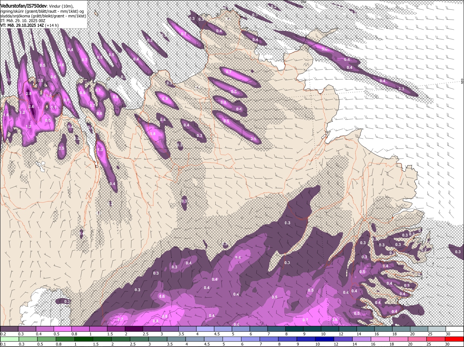This screenshot has height=347, width=464.
Task: Select light lavender upper legend swatch 4 to 4.5
Action: click(205, 329)
